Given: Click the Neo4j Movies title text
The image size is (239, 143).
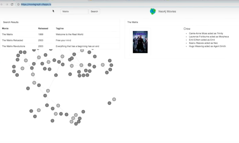Looking at the screenshot, I should pos(167,11).
